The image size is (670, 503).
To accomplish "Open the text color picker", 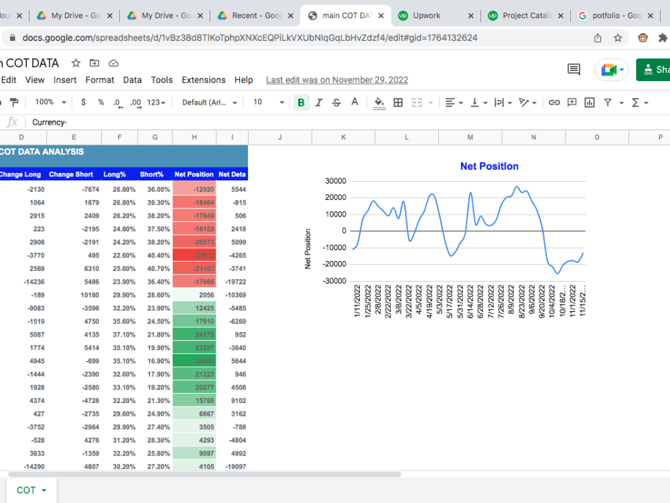I will point(354,102).
